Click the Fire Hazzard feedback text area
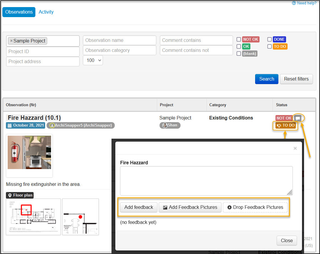320x254 pixels. [x=206, y=181]
